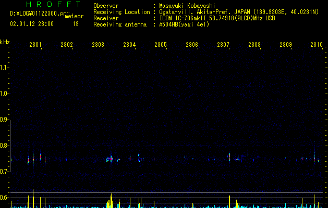328x208 pixels.
Task: Click the meteor echo burst after 2303
Action: pyautogui.click(x=110, y=159)
